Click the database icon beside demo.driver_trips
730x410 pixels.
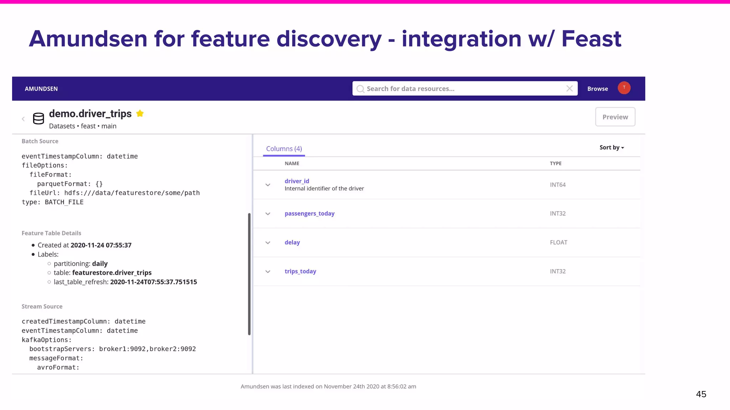click(x=38, y=119)
